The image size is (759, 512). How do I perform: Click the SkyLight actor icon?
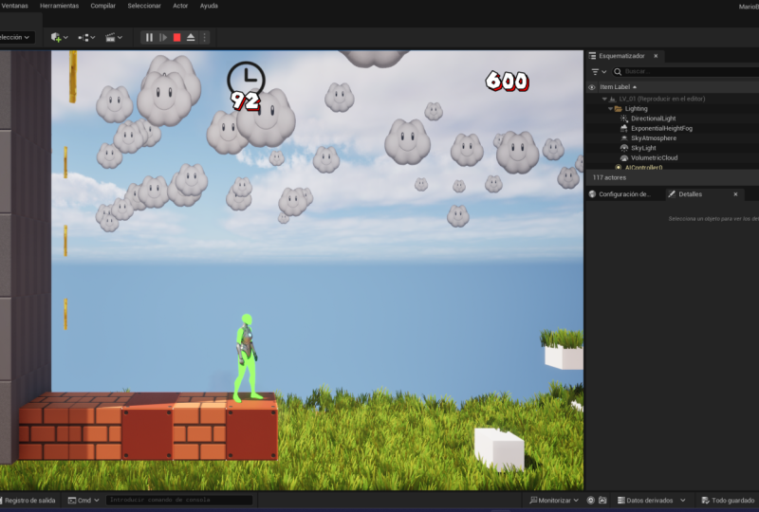tap(624, 148)
